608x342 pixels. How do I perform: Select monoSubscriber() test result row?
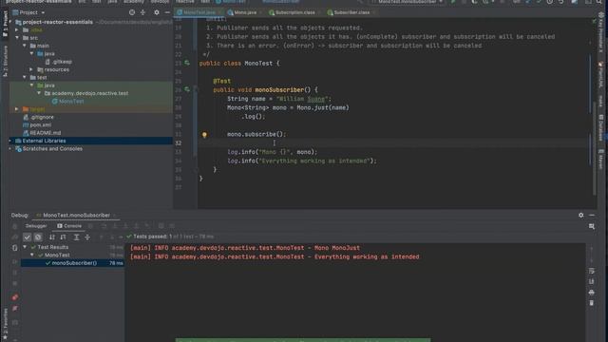pos(72,263)
